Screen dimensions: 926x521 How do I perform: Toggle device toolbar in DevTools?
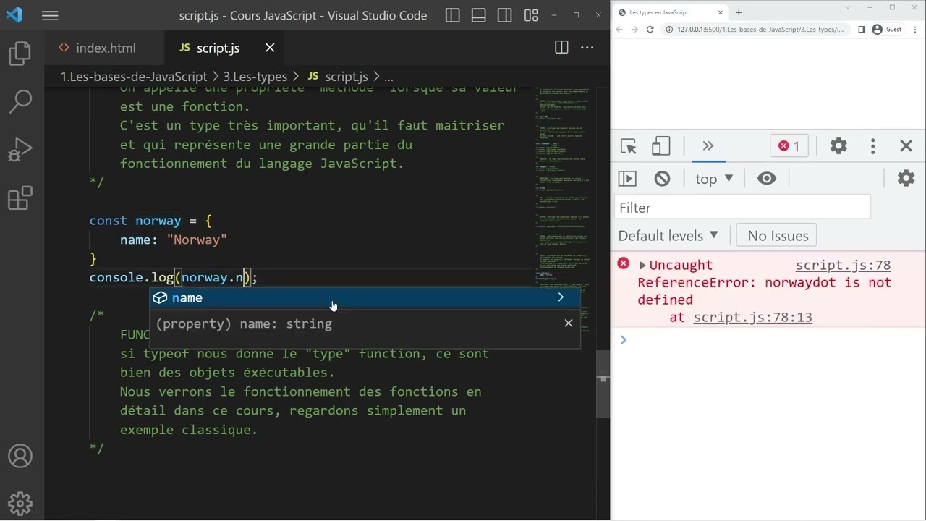660,146
